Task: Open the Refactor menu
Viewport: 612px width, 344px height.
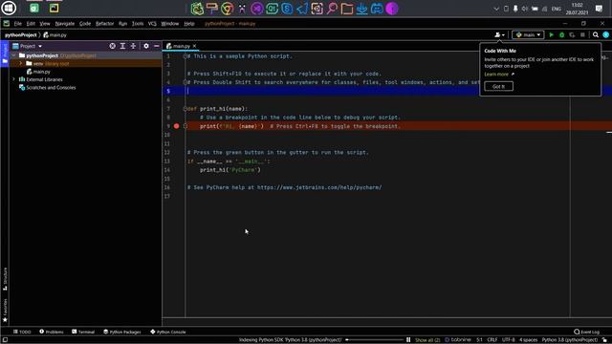Action: pyautogui.click(x=104, y=23)
